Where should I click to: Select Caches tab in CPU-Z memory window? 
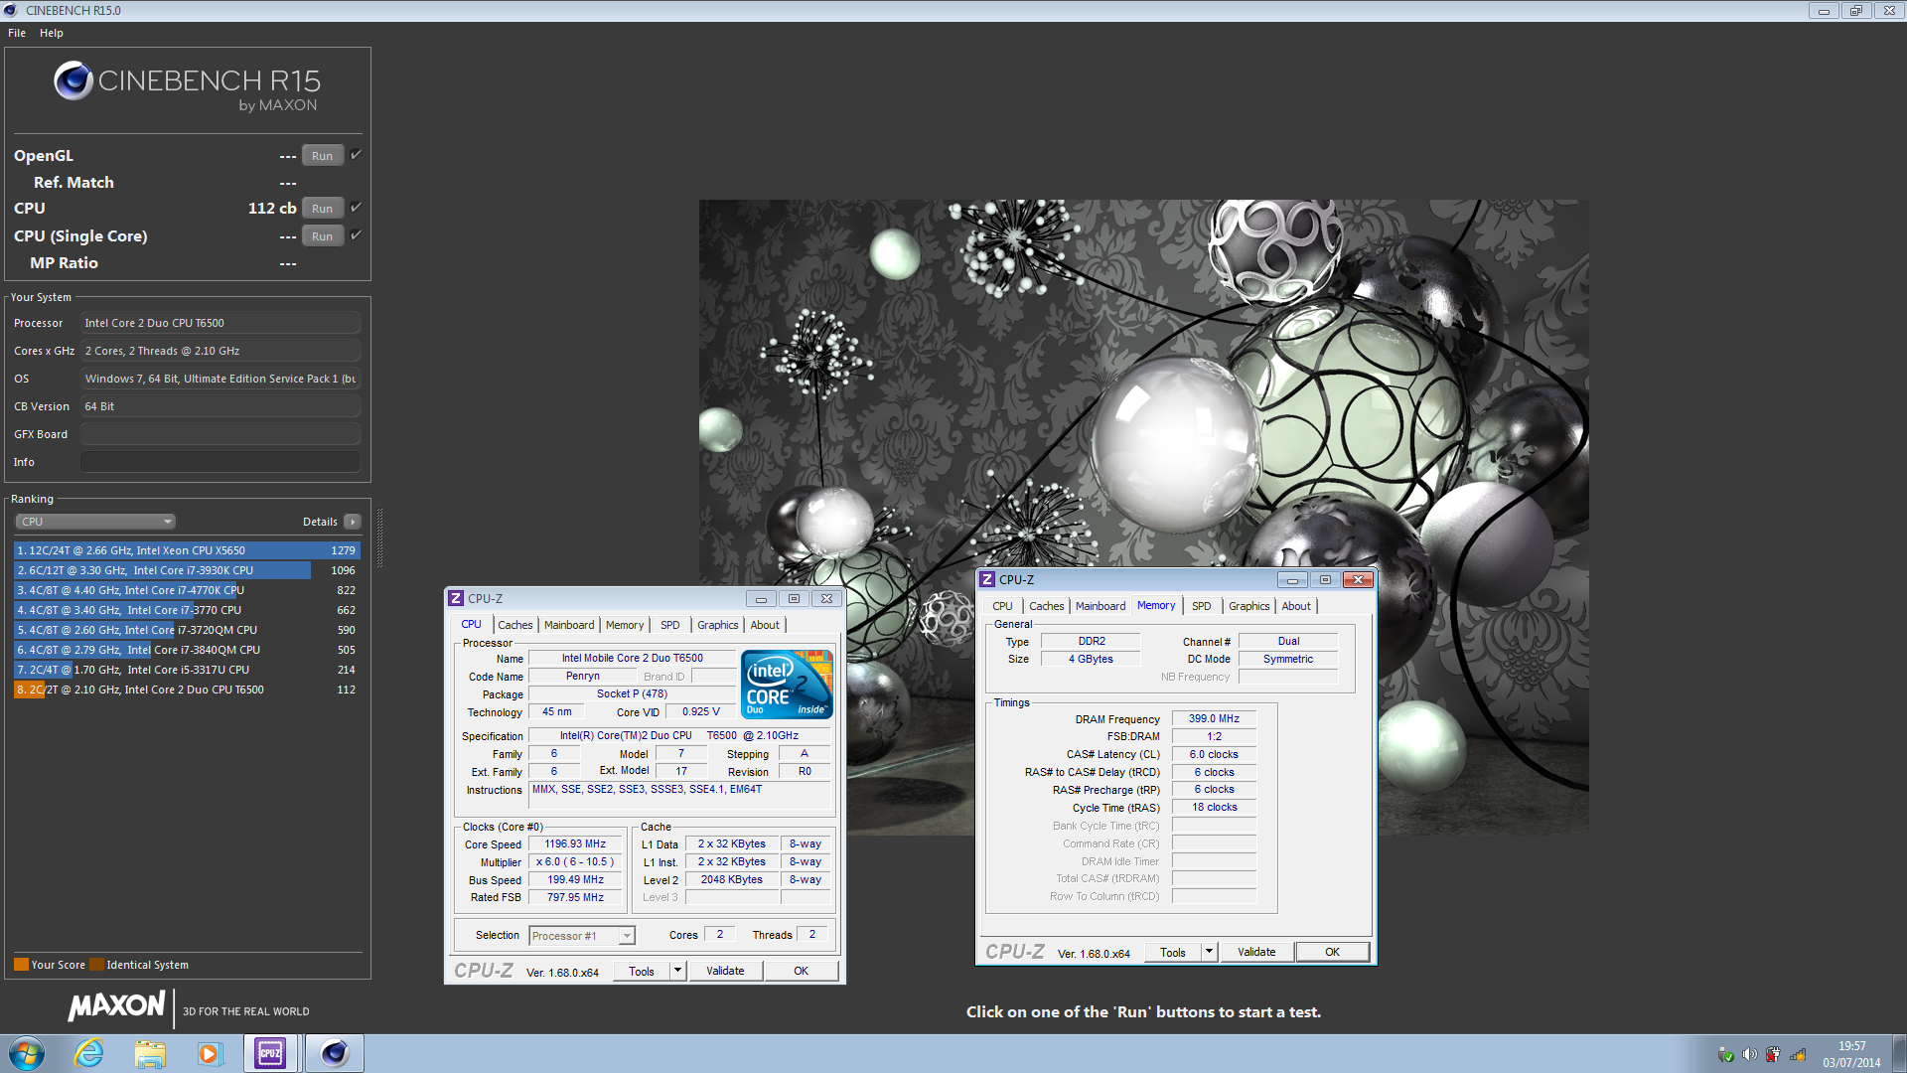pos(1046,606)
